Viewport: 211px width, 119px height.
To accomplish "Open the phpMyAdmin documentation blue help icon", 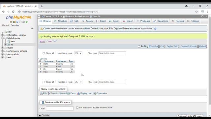I will point(17,22).
